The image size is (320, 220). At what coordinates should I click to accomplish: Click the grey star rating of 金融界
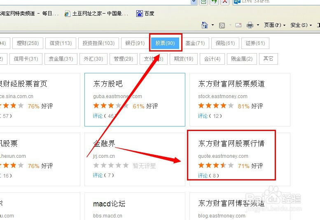pyautogui.click(x=111, y=165)
